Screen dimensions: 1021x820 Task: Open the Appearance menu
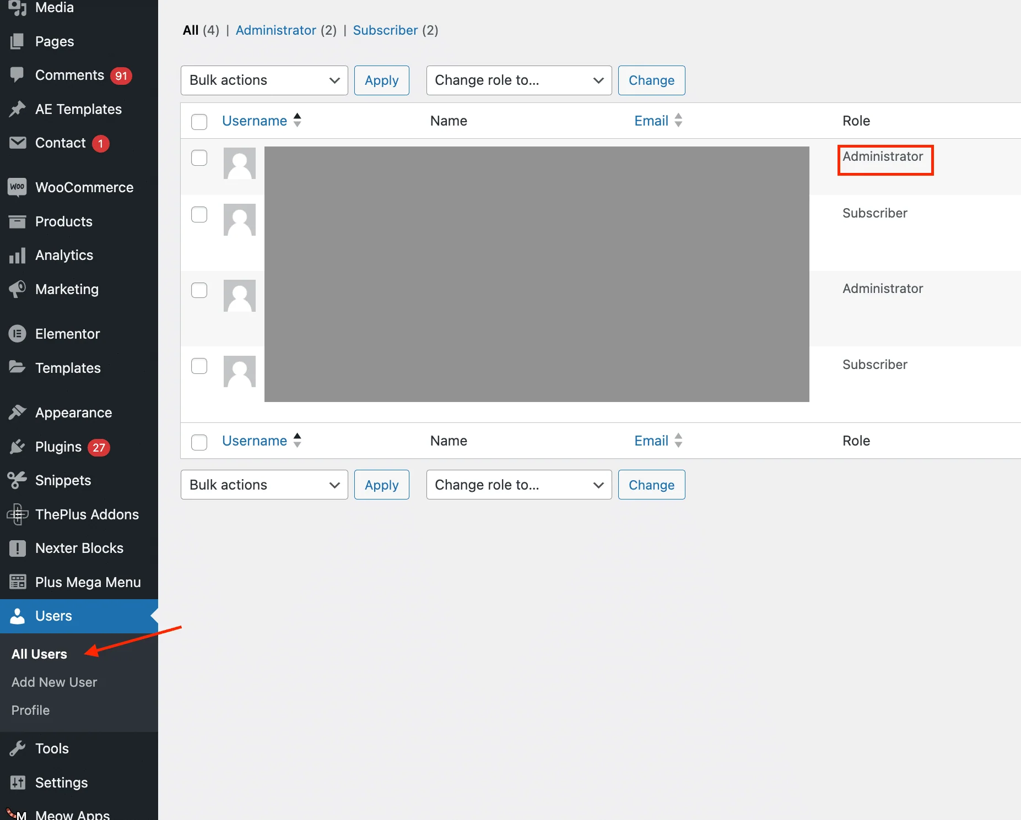click(73, 412)
